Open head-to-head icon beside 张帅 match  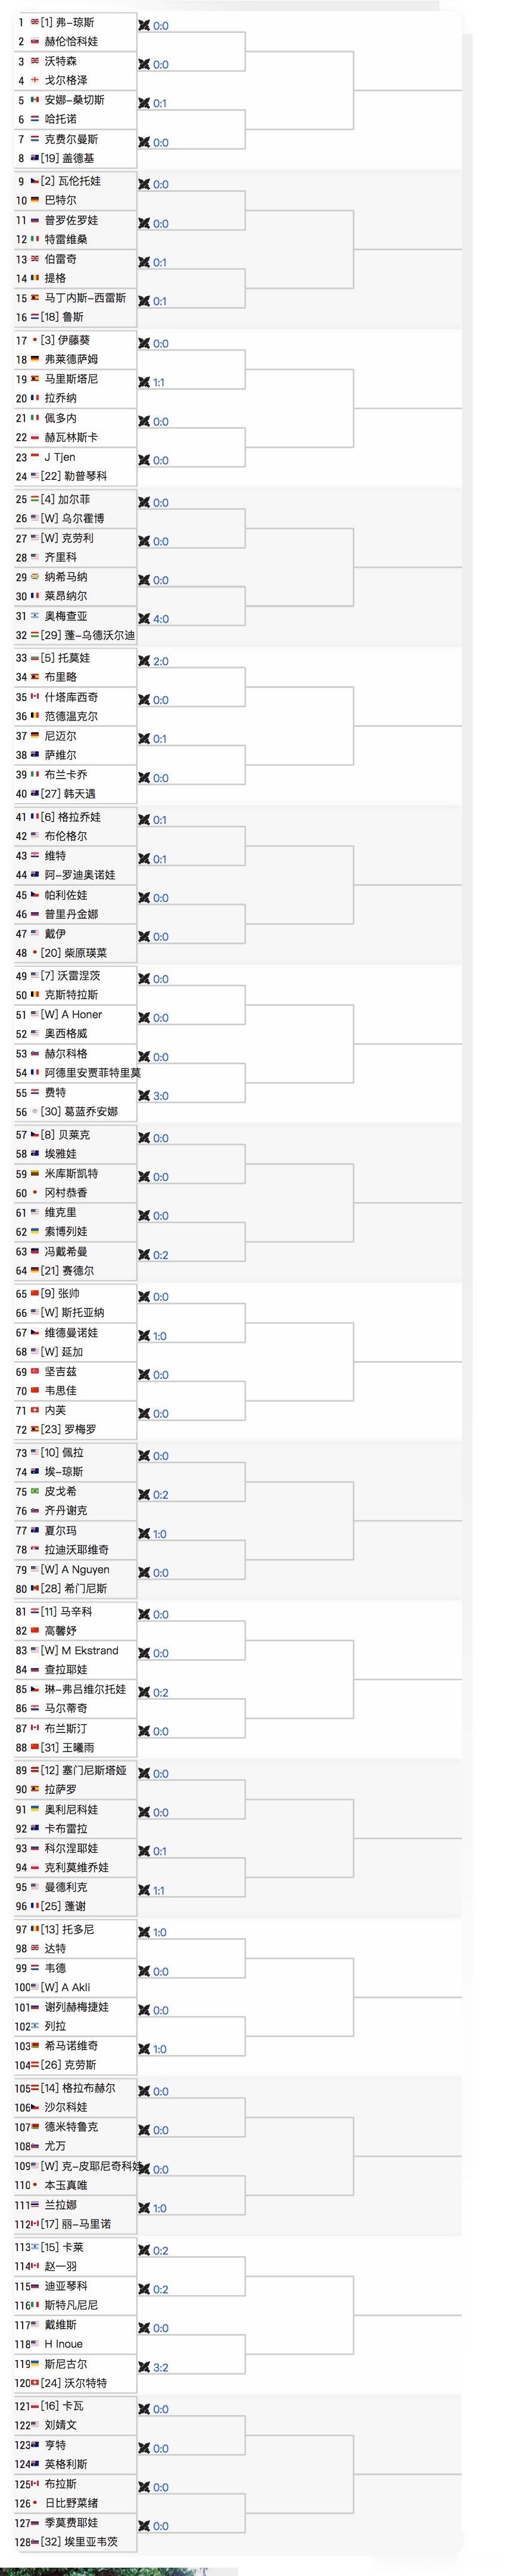[145, 1297]
